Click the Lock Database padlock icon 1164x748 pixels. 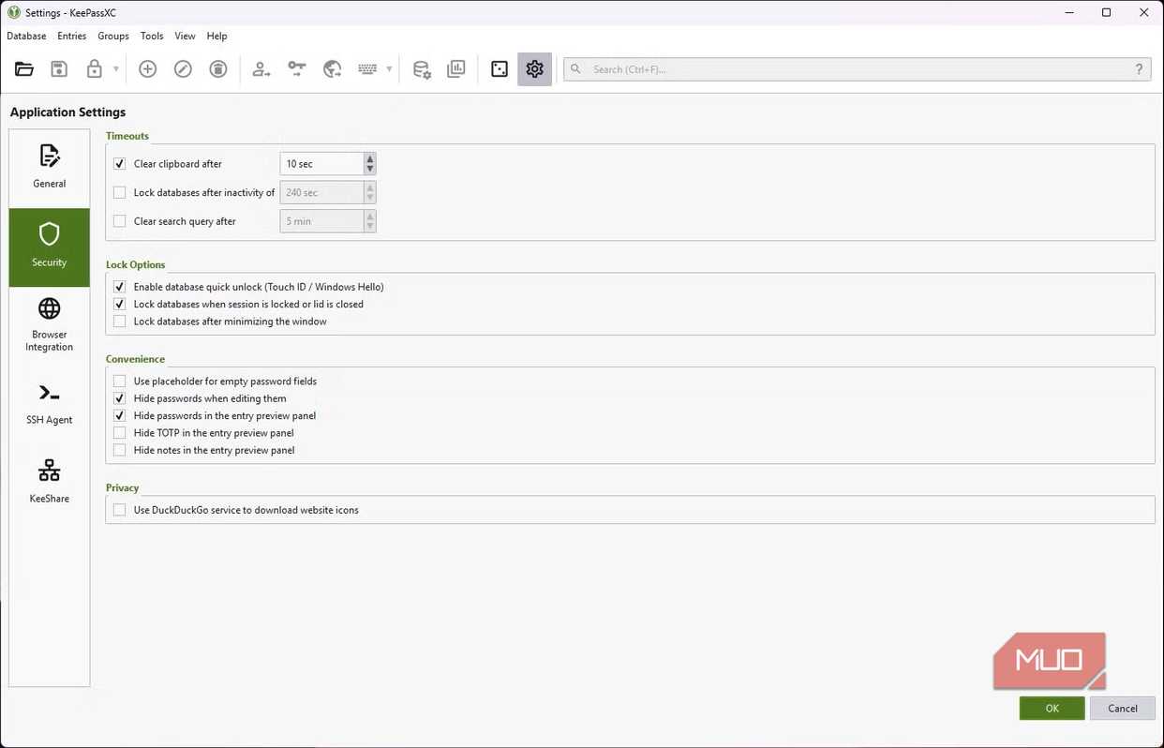[94, 69]
